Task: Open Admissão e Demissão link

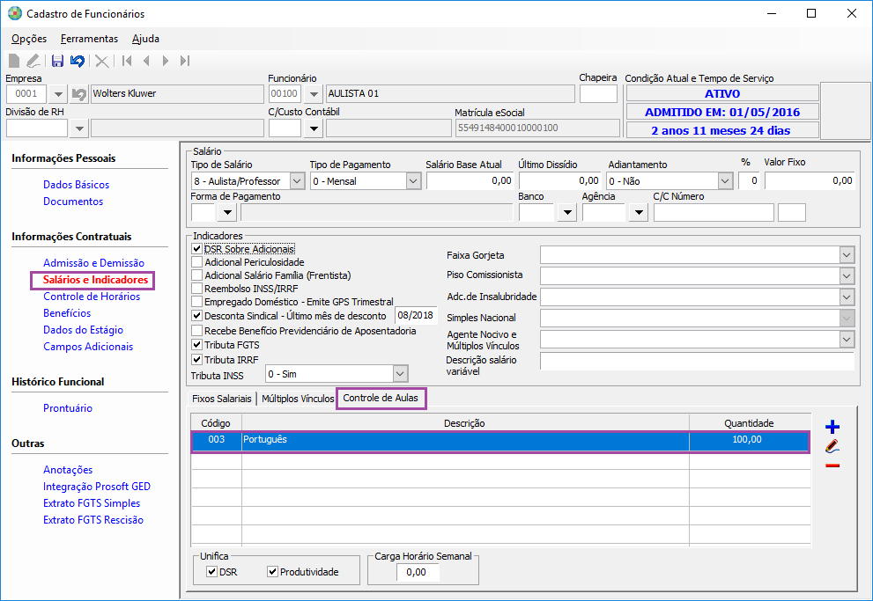Action: [x=93, y=263]
